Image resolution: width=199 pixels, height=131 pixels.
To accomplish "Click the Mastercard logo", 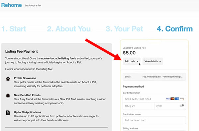I will (x=172, y=99).
